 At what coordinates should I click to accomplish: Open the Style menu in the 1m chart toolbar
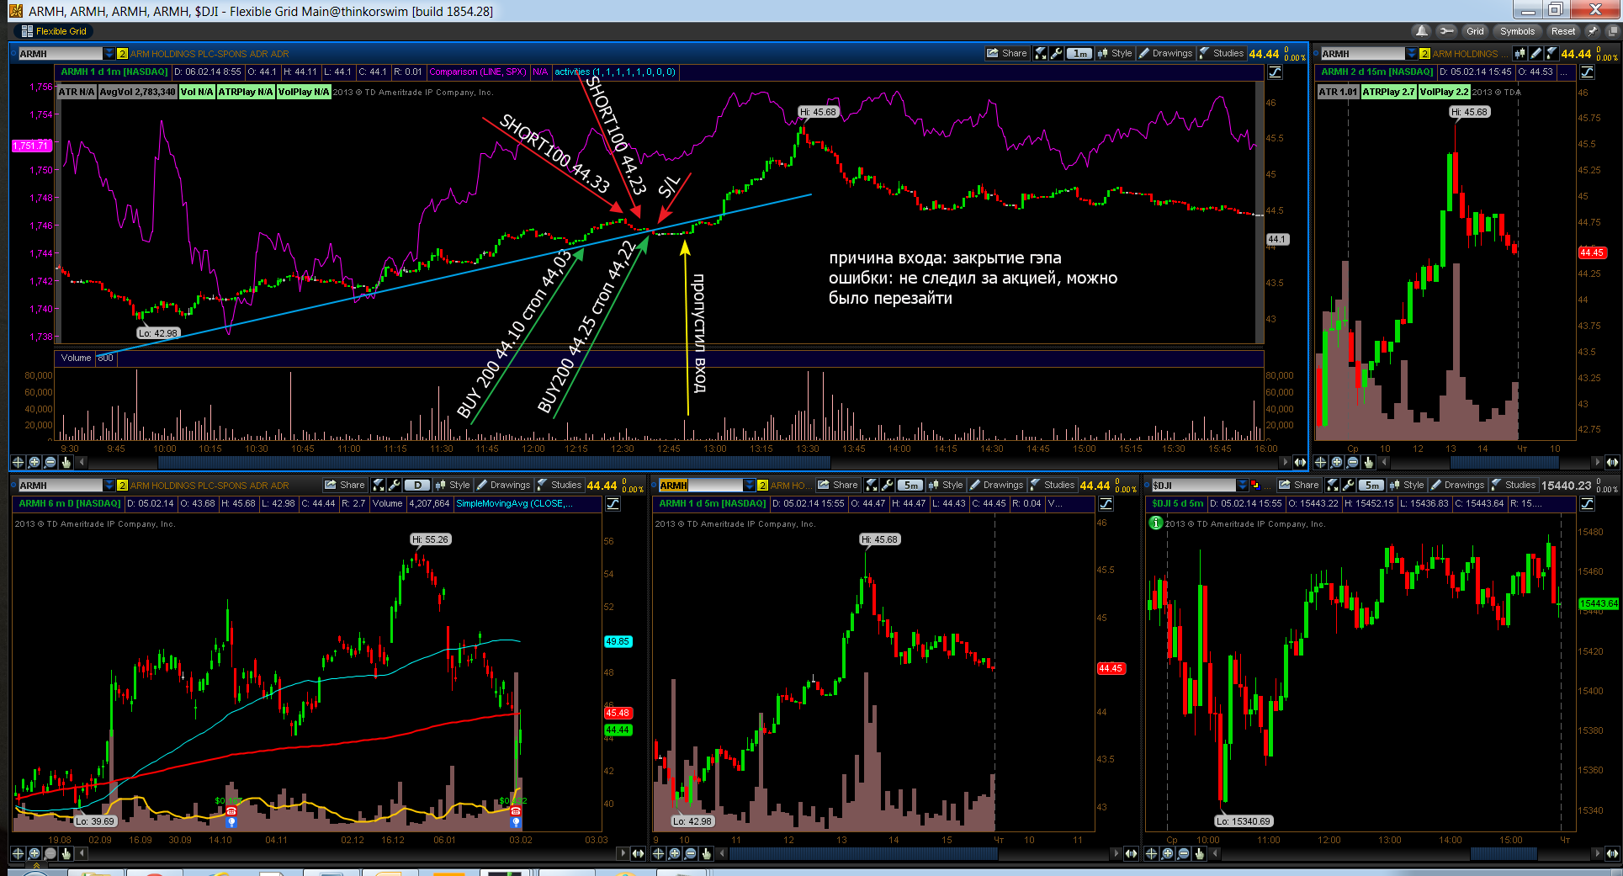coord(1115,53)
